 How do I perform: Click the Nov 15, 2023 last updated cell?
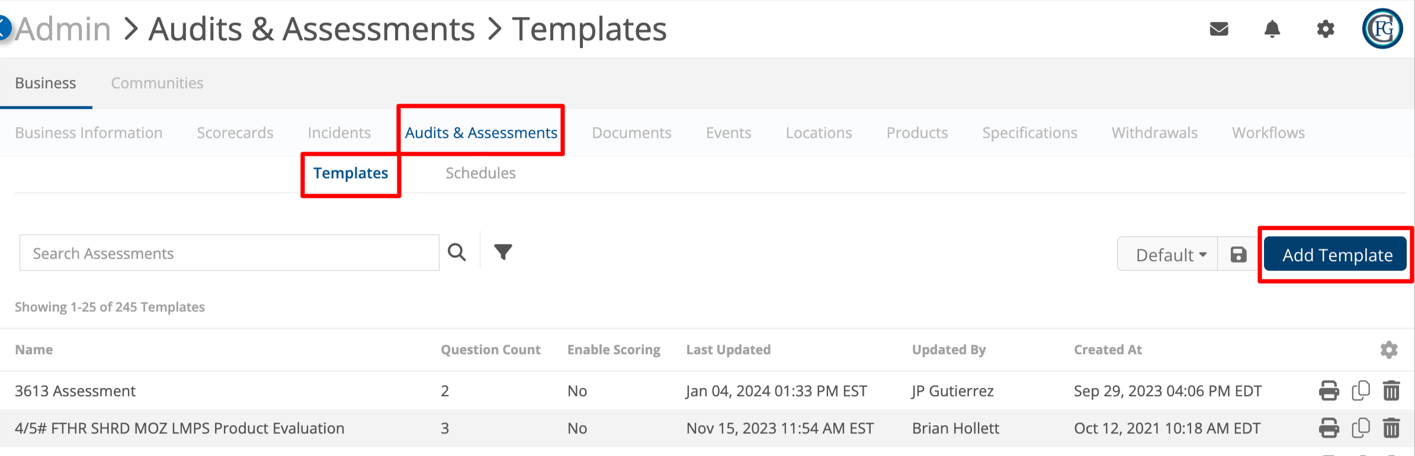(x=780, y=428)
